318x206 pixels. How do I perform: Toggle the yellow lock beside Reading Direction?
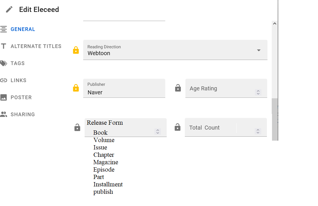coord(76,50)
